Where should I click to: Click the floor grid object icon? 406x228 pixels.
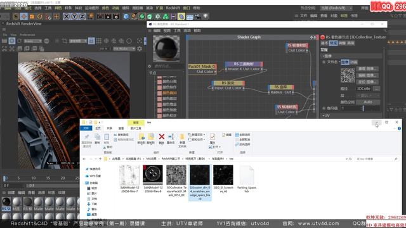(190, 16)
